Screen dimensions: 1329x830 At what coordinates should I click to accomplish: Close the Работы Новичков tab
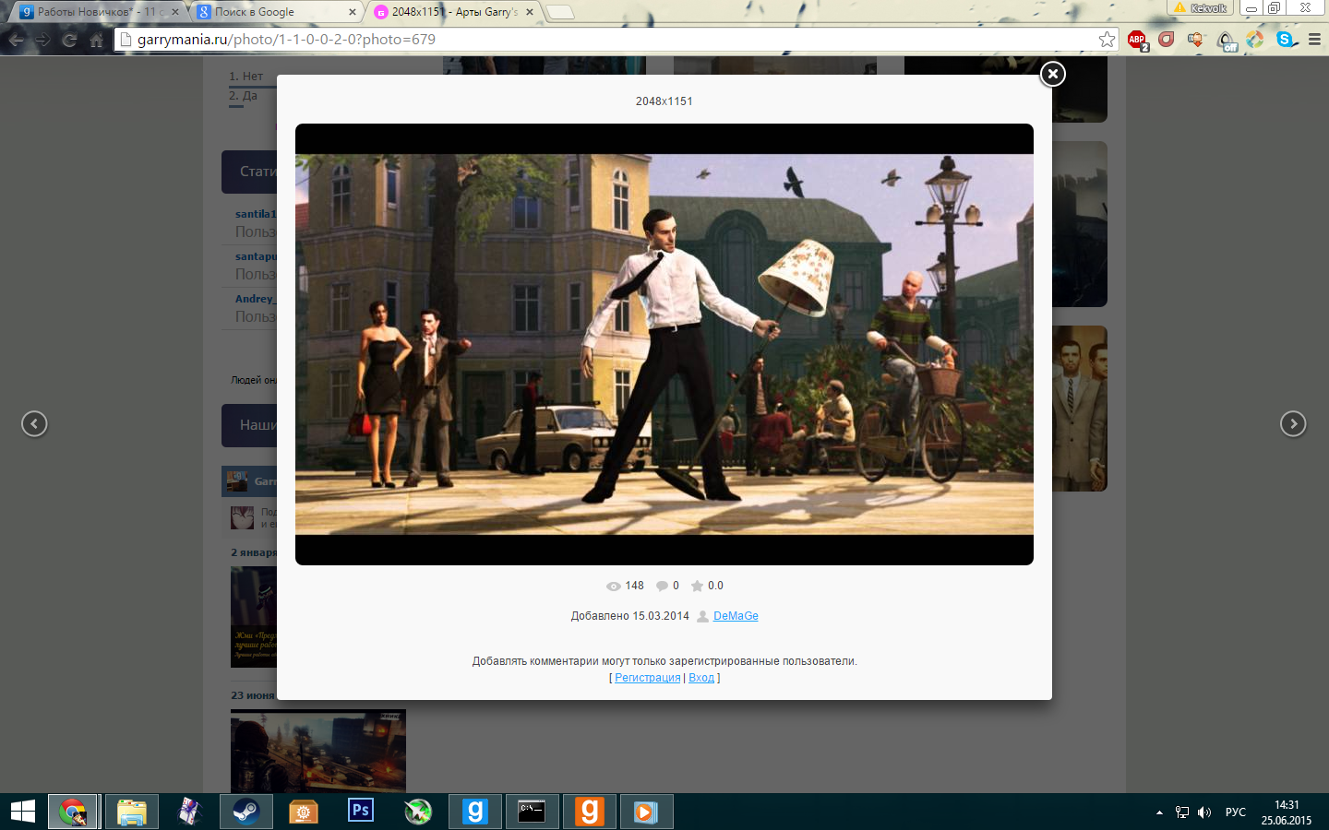(x=175, y=12)
